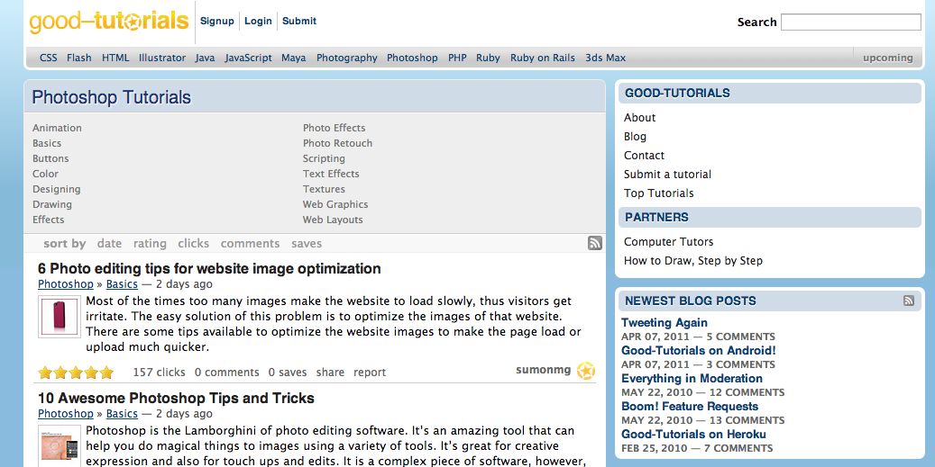
Task: Open the Scripting subcategory
Action: [x=324, y=158]
